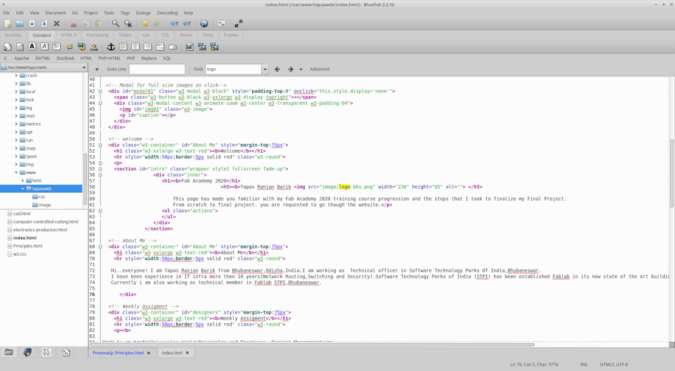
Task: Click the Insert image icon
Action: 189,47
